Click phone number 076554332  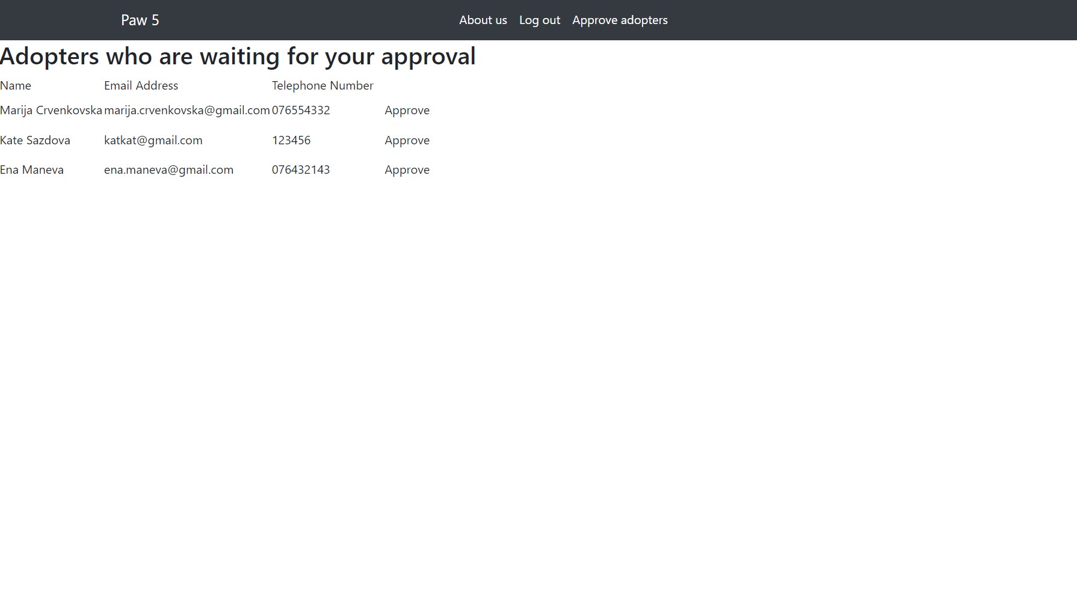pos(301,111)
